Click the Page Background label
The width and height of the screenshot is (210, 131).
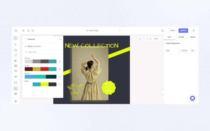point(173,43)
